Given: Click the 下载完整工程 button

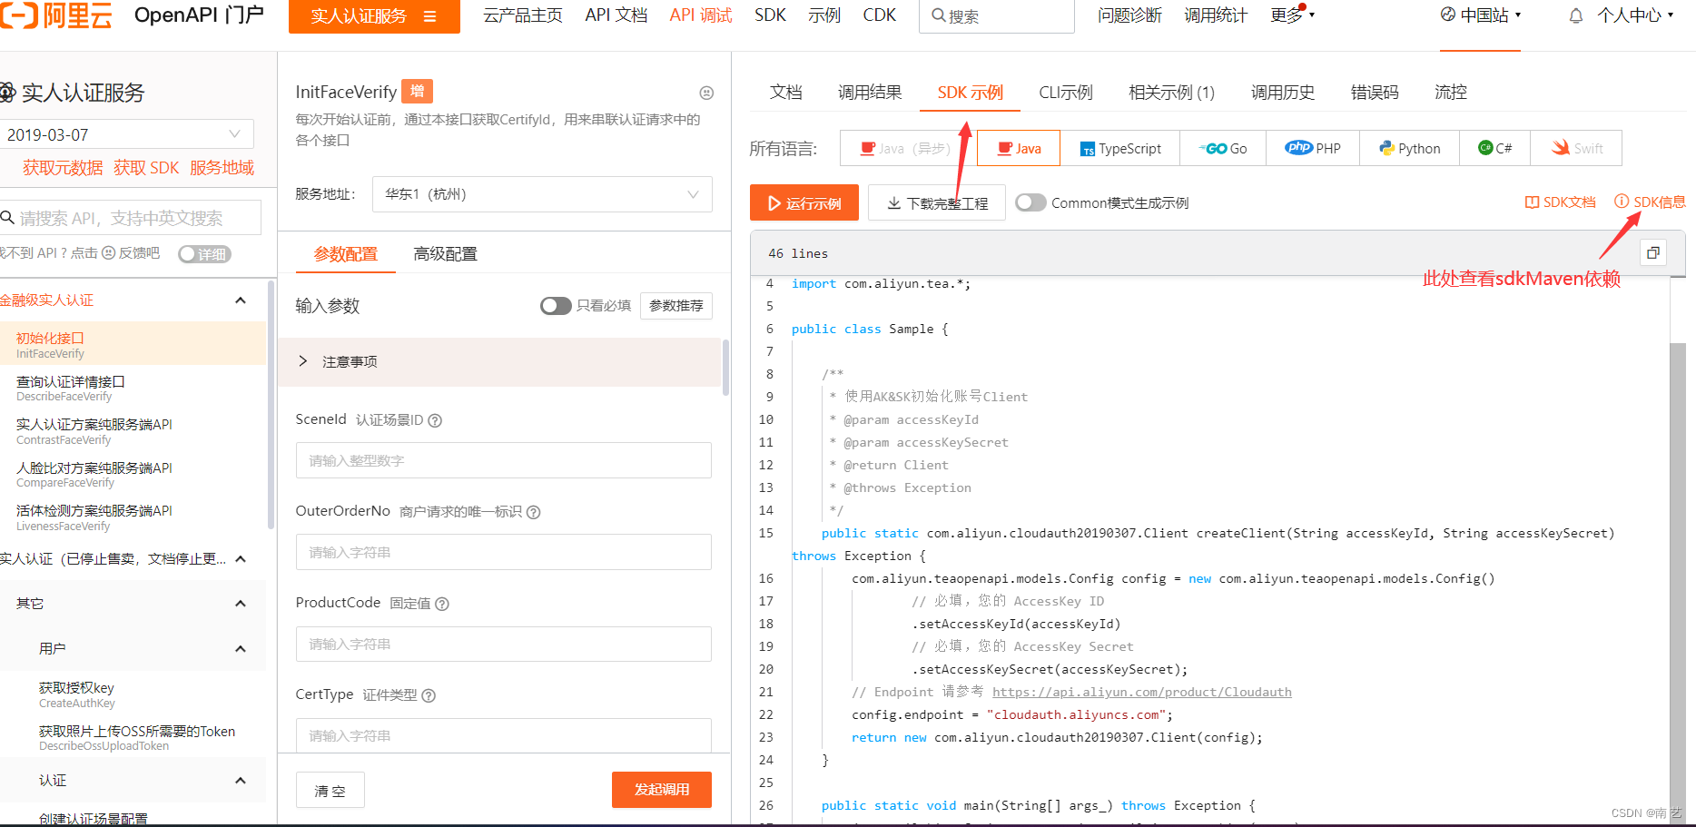Looking at the screenshot, I should coord(937,202).
